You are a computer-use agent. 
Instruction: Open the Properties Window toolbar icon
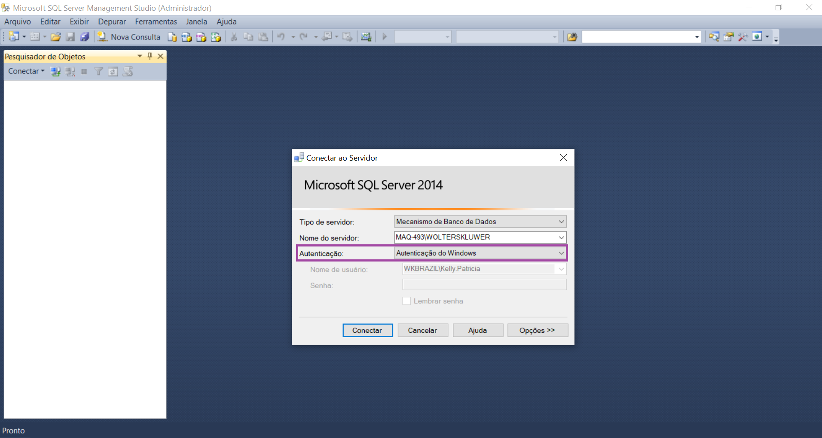[728, 37]
